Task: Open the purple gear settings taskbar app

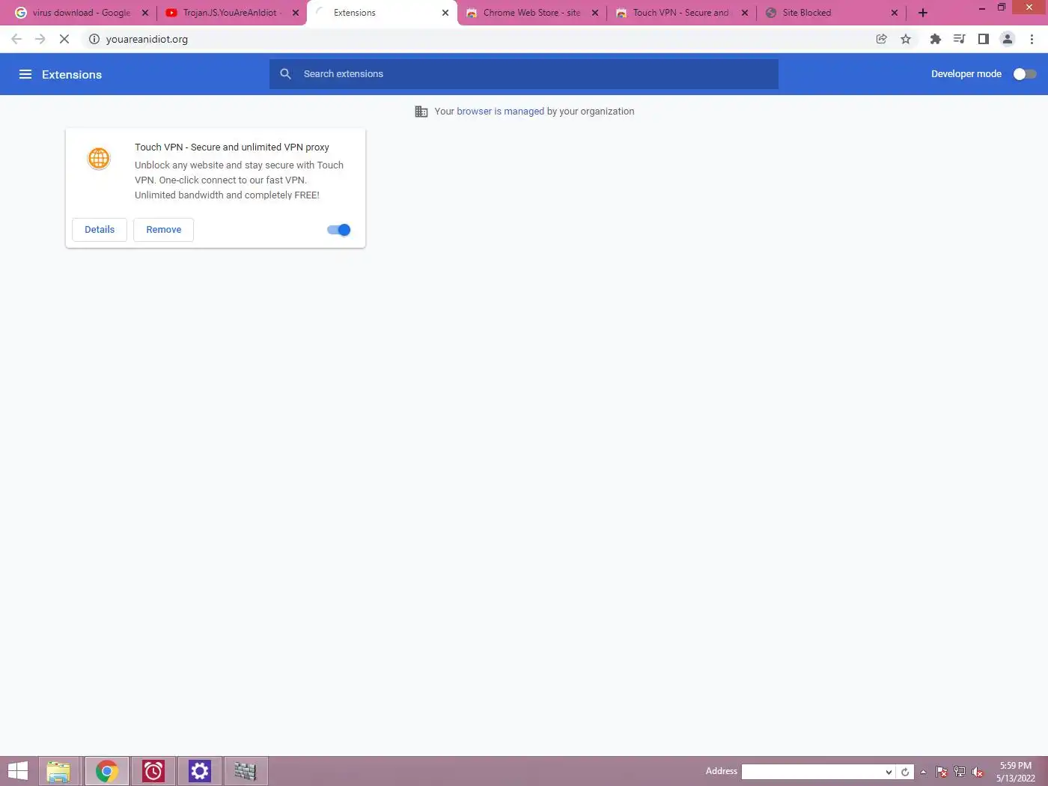Action: (200, 771)
